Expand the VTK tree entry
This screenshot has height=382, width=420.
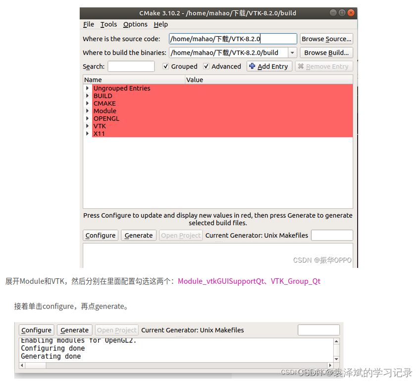[88, 126]
